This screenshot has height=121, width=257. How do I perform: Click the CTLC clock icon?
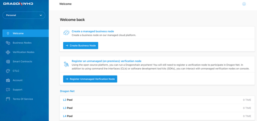point(8,71)
